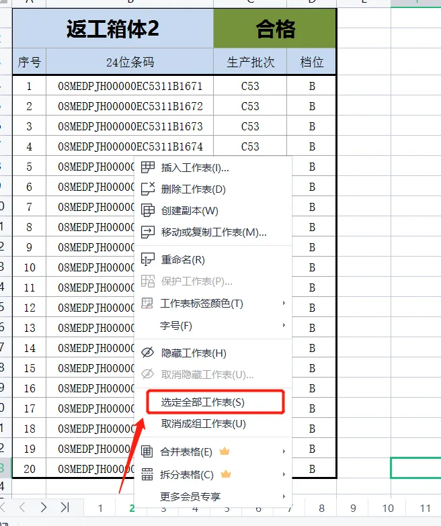The height and width of the screenshot is (526, 441).
Task: Select barcode cell ending in B1674
Action: point(130,146)
